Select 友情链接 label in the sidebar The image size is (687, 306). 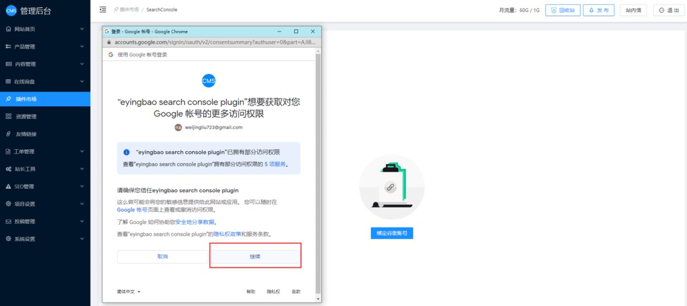[x=26, y=134]
